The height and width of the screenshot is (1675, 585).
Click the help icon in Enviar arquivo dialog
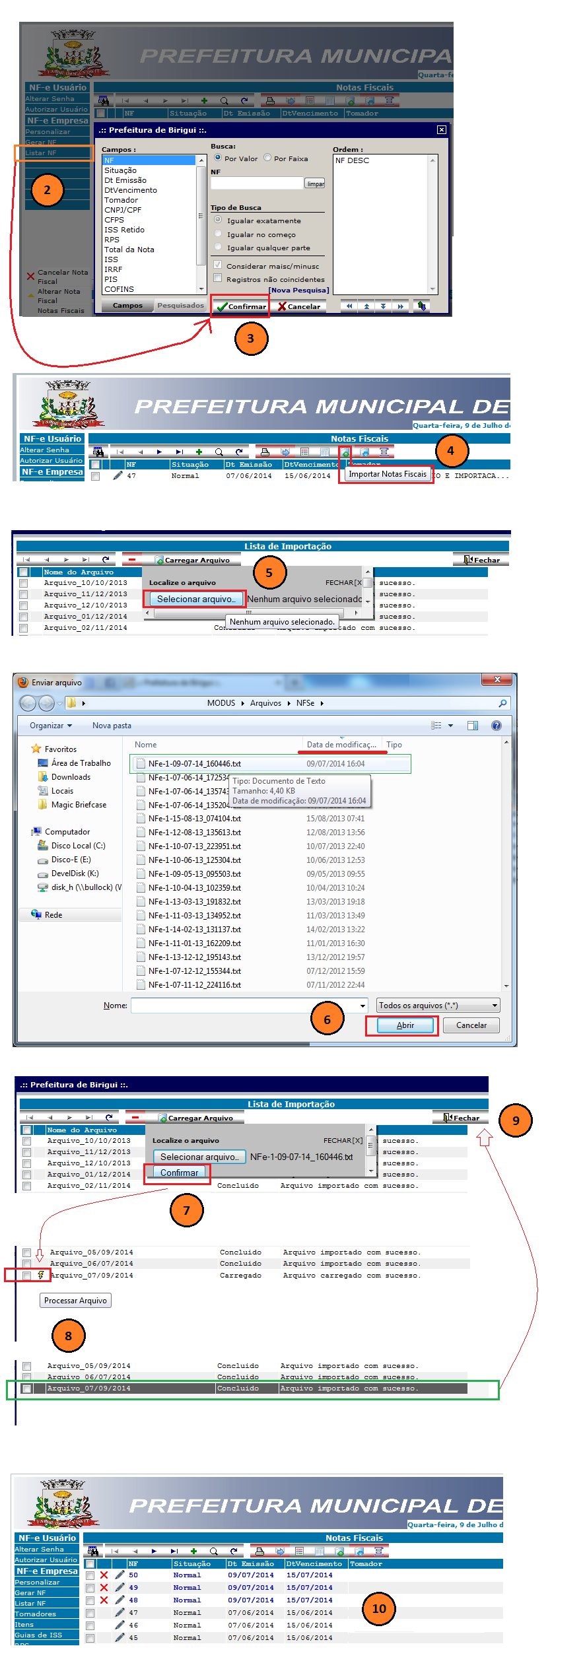click(496, 726)
